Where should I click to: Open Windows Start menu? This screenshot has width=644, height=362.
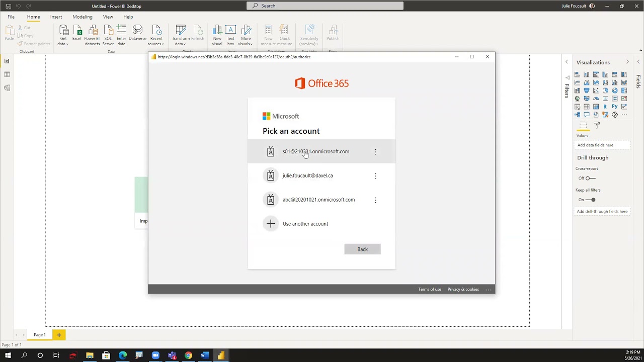pyautogui.click(x=8, y=355)
